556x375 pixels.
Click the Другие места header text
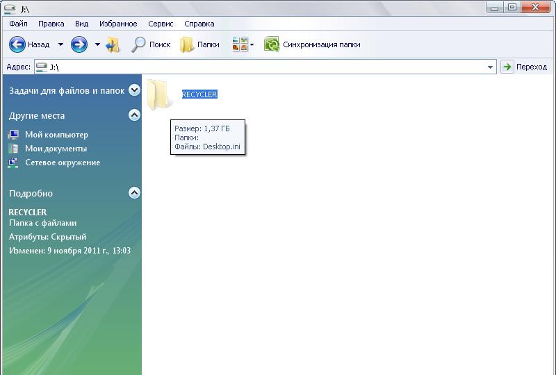click(37, 115)
